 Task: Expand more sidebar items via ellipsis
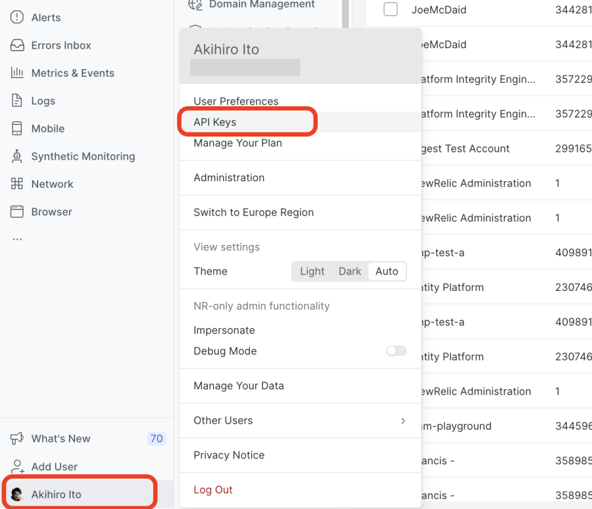pyautogui.click(x=17, y=239)
